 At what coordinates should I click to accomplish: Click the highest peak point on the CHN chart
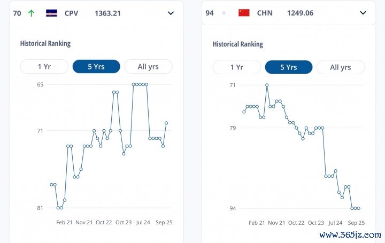pyautogui.click(x=267, y=85)
